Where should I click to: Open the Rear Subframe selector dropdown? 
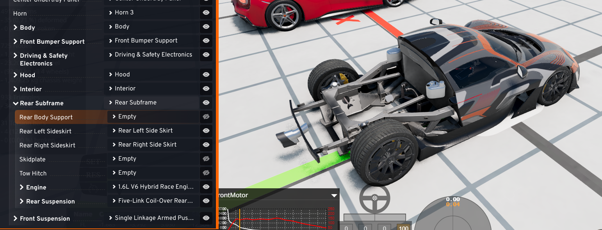pyautogui.click(x=151, y=103)
